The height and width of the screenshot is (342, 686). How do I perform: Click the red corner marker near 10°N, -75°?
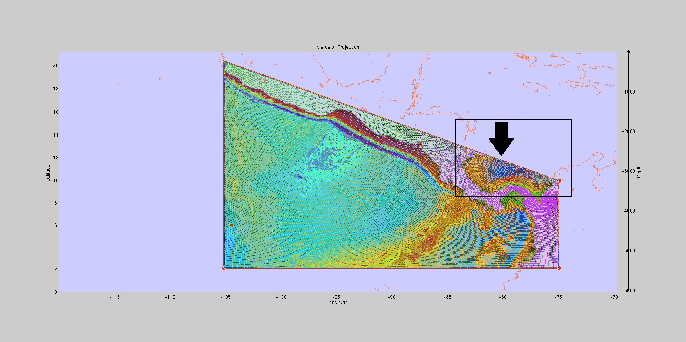(x=559, y=181)
